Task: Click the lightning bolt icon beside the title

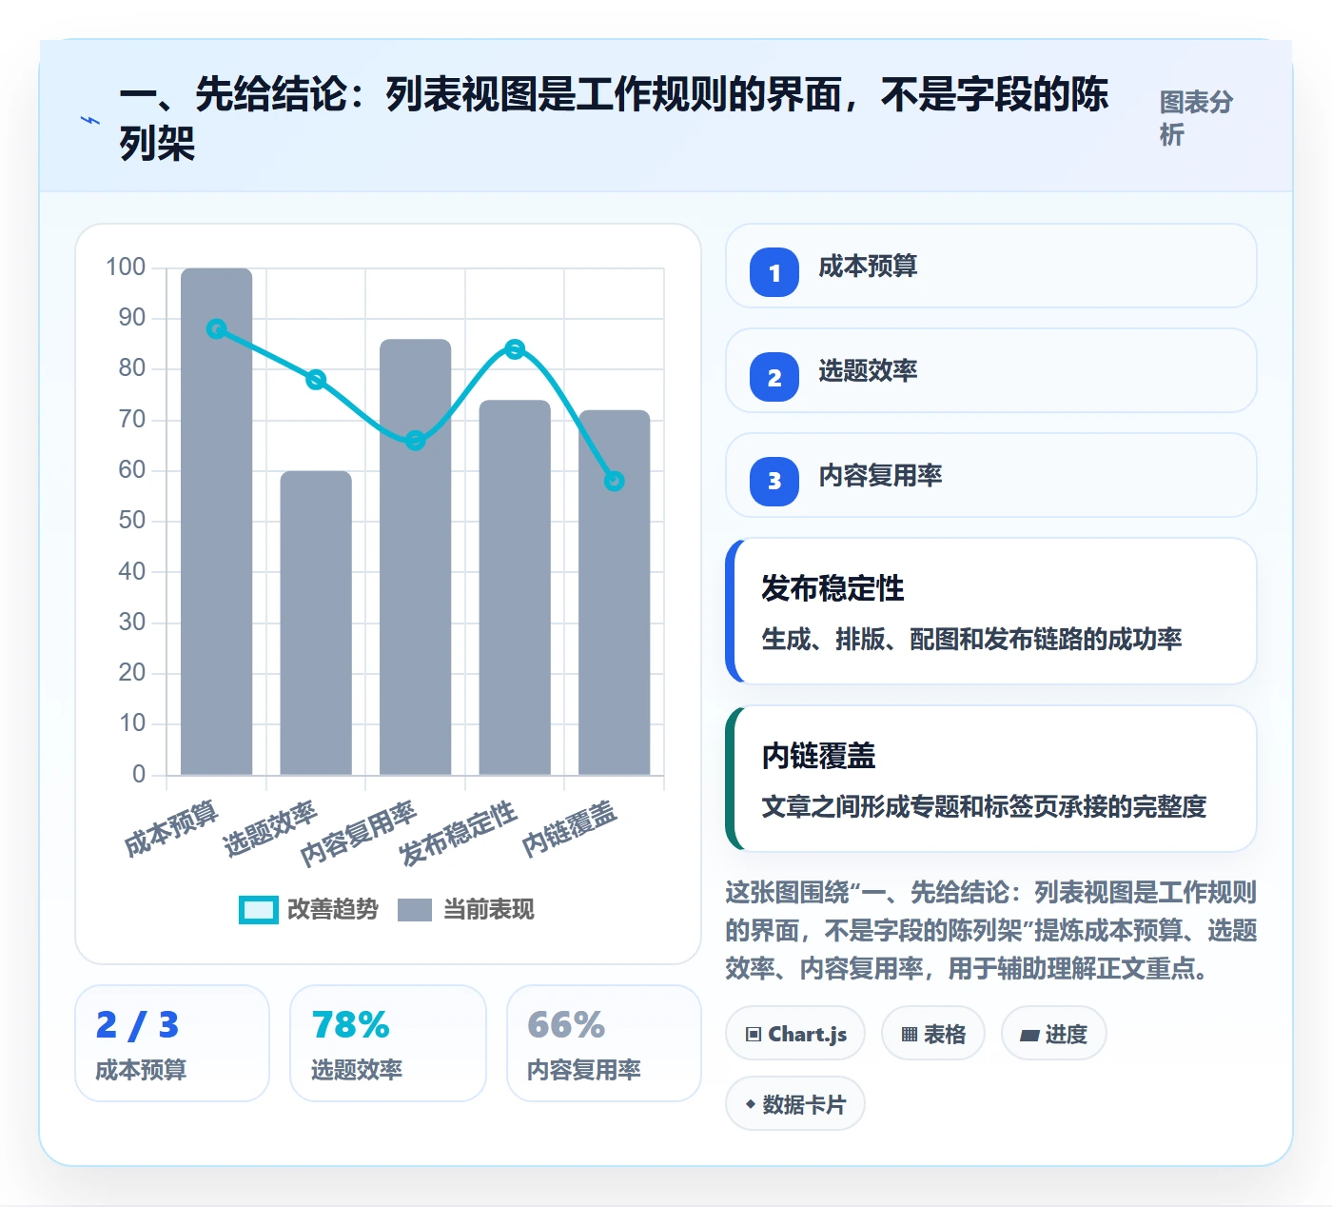Action: tap(90, 120)
